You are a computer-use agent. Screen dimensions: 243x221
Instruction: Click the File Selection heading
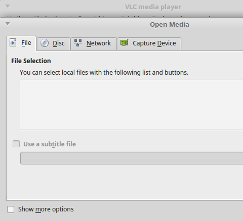click(x=31, y=61)
